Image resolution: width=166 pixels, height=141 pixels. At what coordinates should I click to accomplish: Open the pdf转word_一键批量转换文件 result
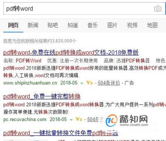point(61,133)
